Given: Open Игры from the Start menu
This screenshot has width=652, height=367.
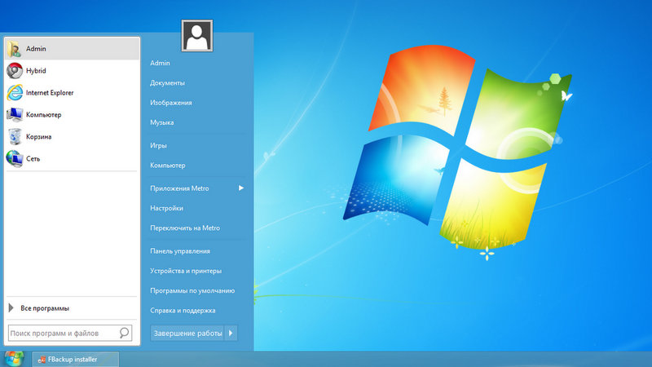Looking at the screenshot, I should [x=158, y=146].
